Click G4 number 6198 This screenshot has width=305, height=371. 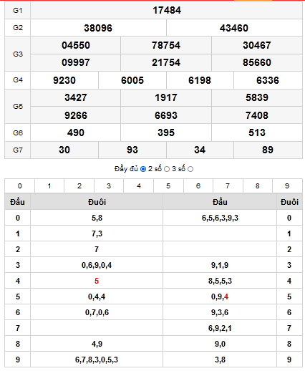[x=200, y=80]
